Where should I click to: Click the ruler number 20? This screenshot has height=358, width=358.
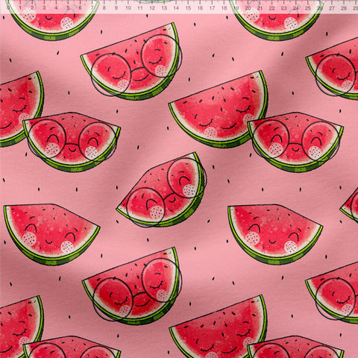(x=248, y=8)
